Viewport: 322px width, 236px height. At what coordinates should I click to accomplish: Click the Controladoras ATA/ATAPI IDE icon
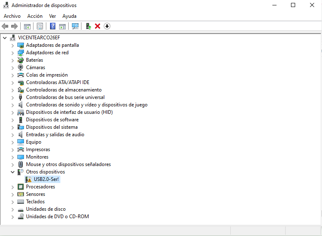point(21,82)
